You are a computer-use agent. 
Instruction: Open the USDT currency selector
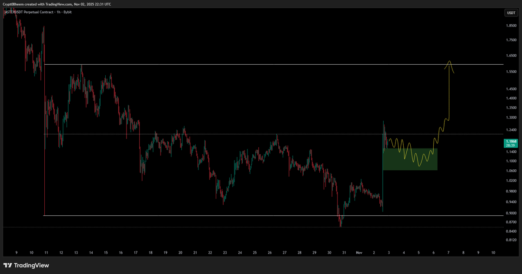[x=511, y=13]
